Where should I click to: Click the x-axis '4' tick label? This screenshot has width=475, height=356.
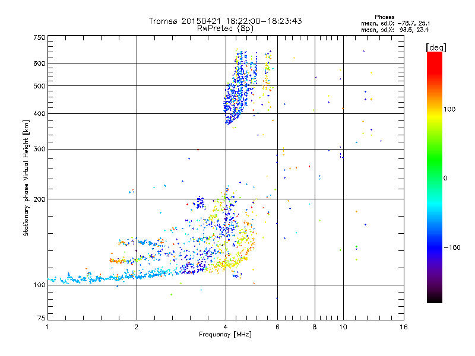click(x=226, y=327)
